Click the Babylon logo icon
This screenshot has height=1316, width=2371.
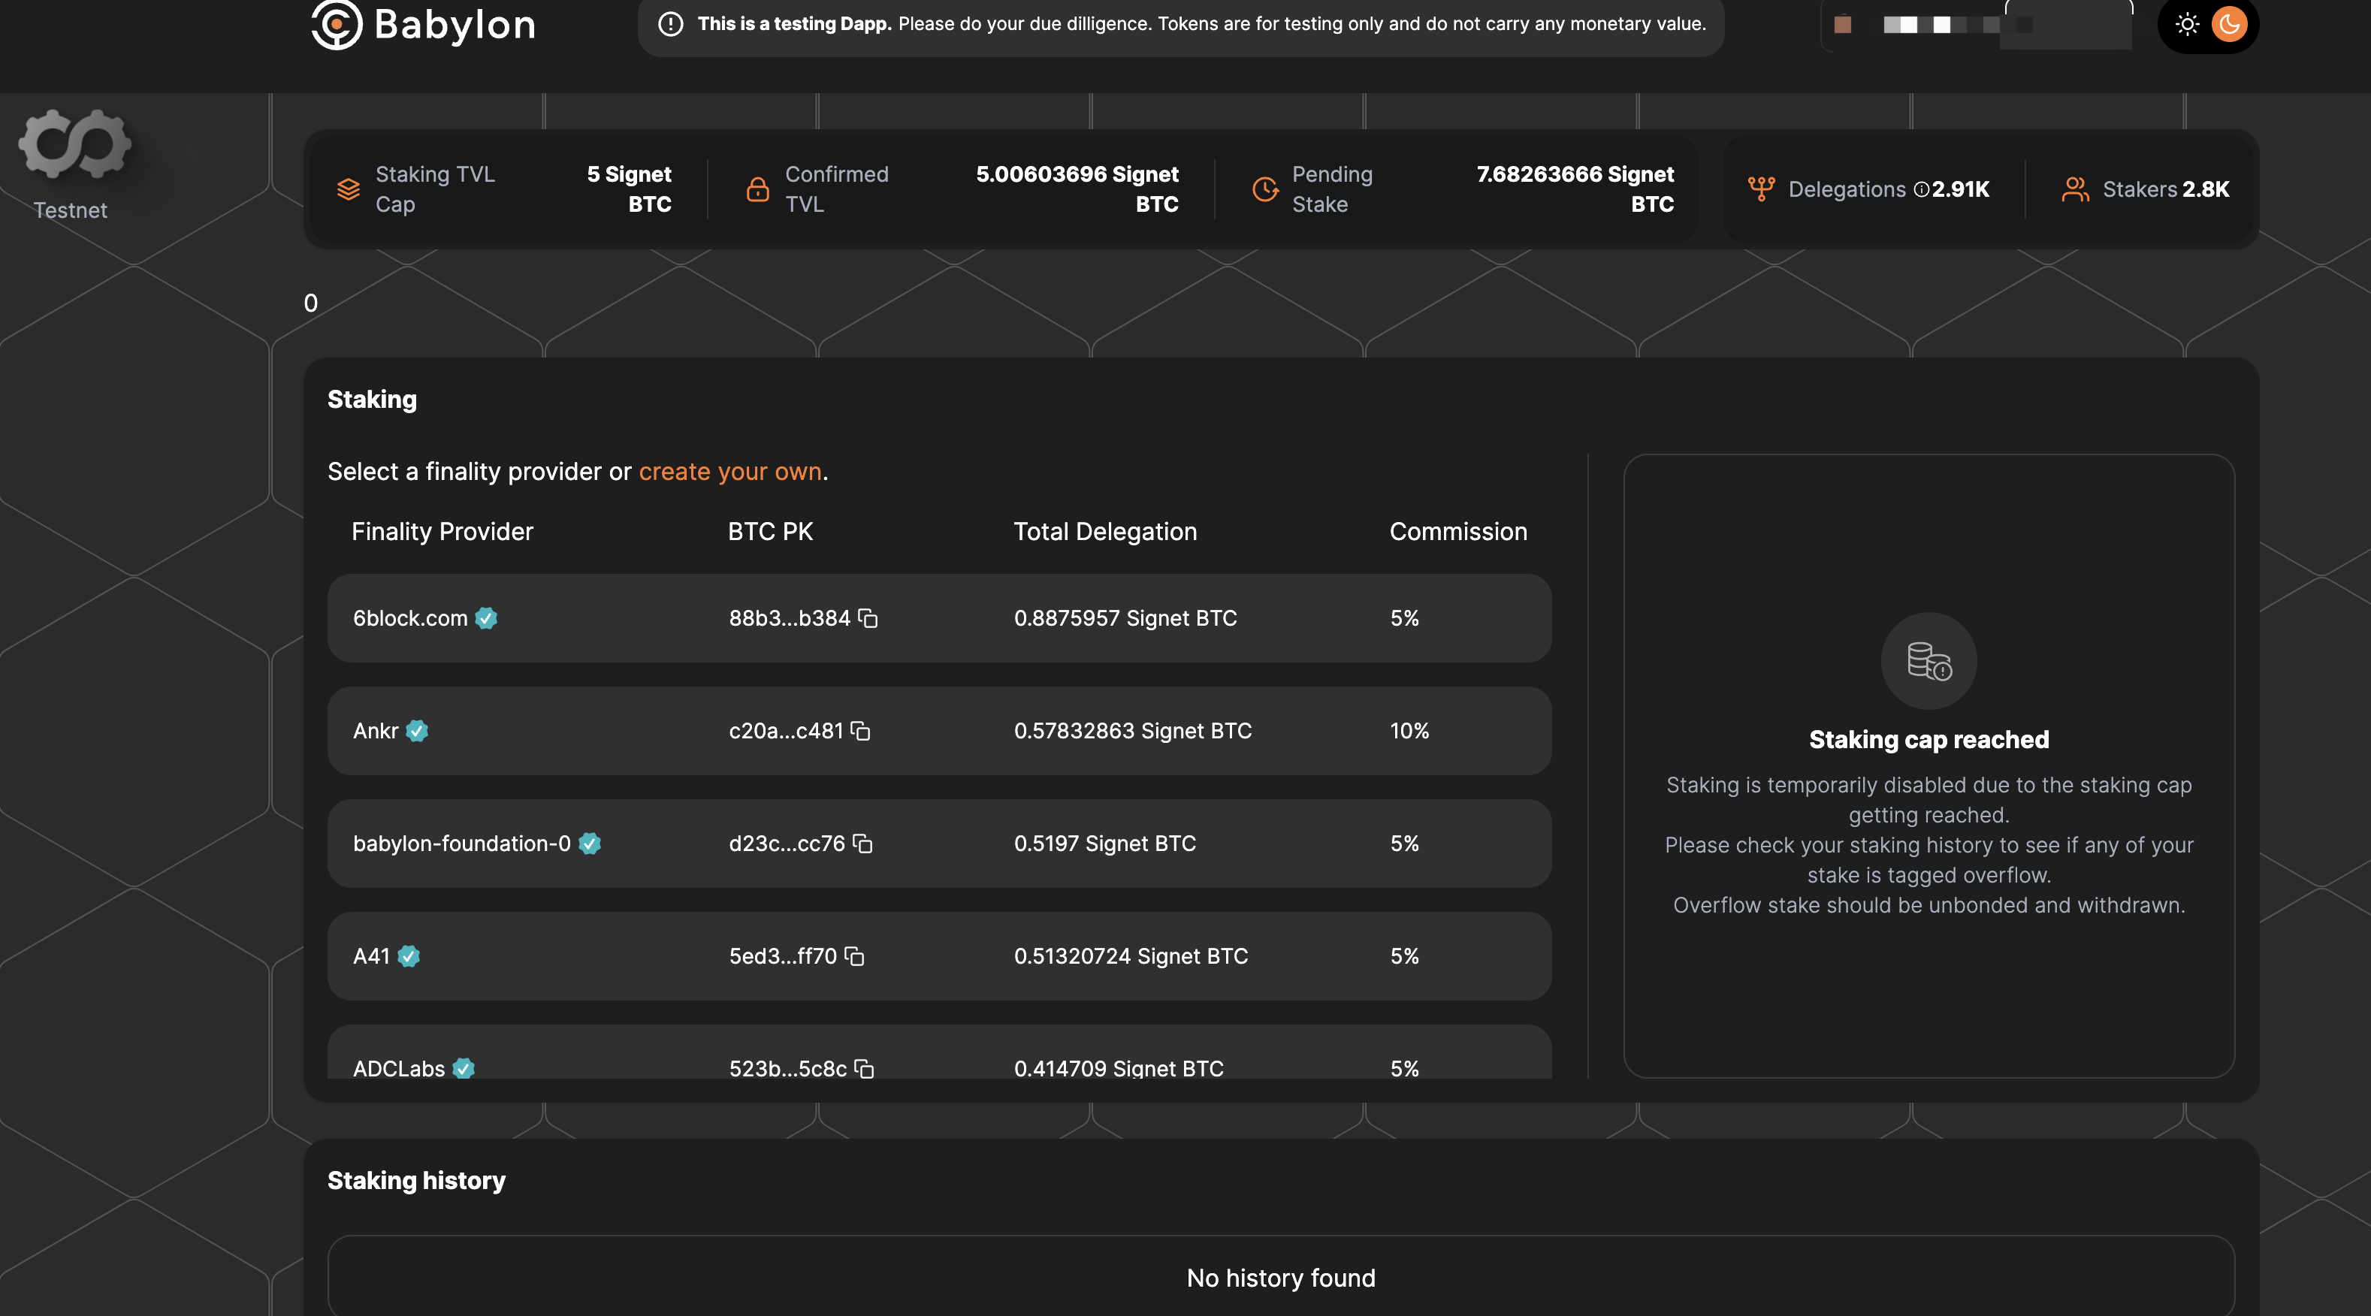336,25
